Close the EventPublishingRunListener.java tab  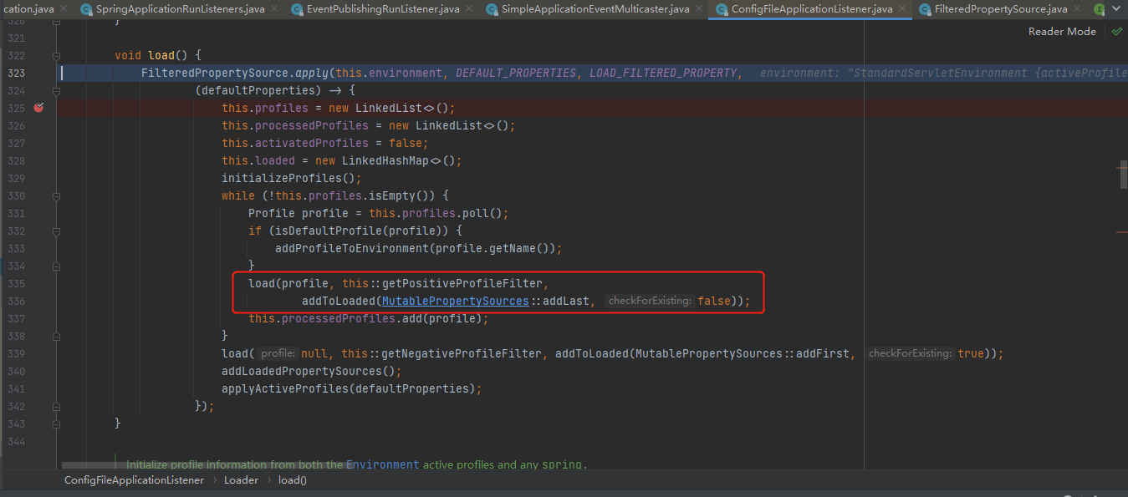pos(471,9)
